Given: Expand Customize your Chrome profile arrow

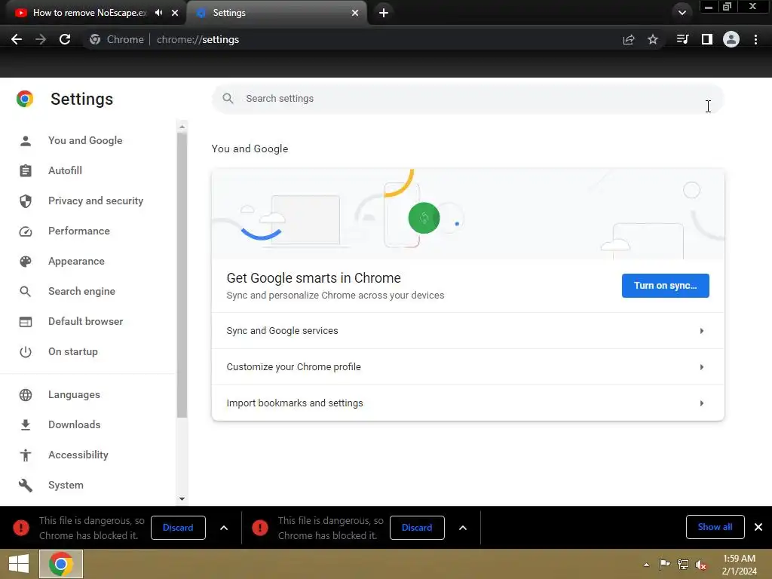Looking at the screenshot, I should (x=702, y=367).
